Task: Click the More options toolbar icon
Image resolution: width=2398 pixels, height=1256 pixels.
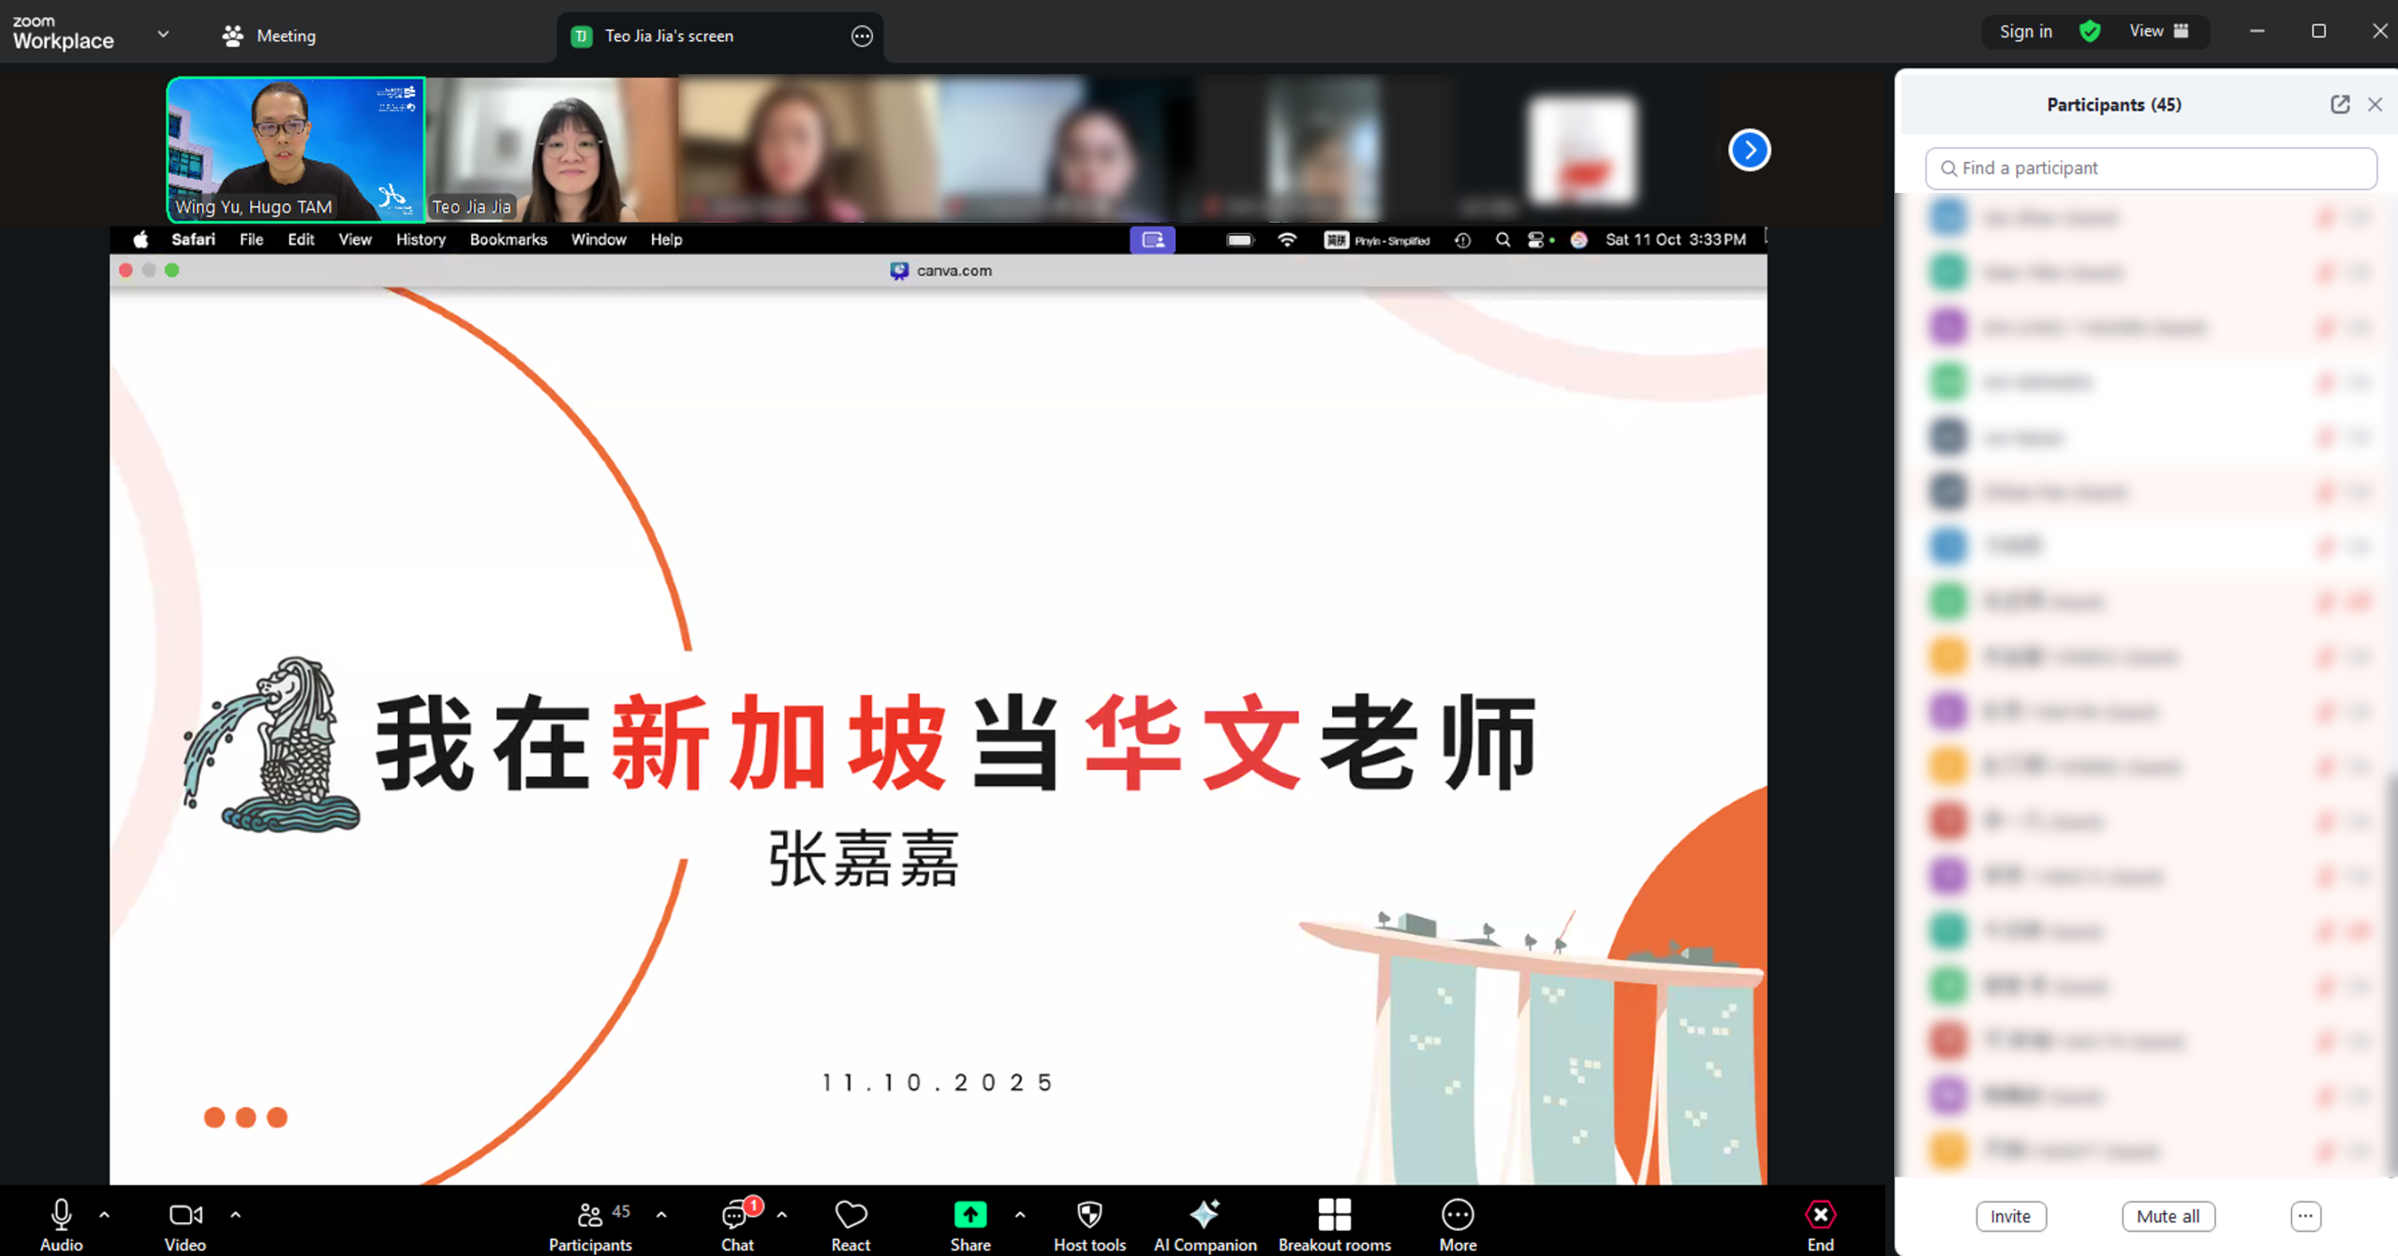Action: point(1457,1215)
